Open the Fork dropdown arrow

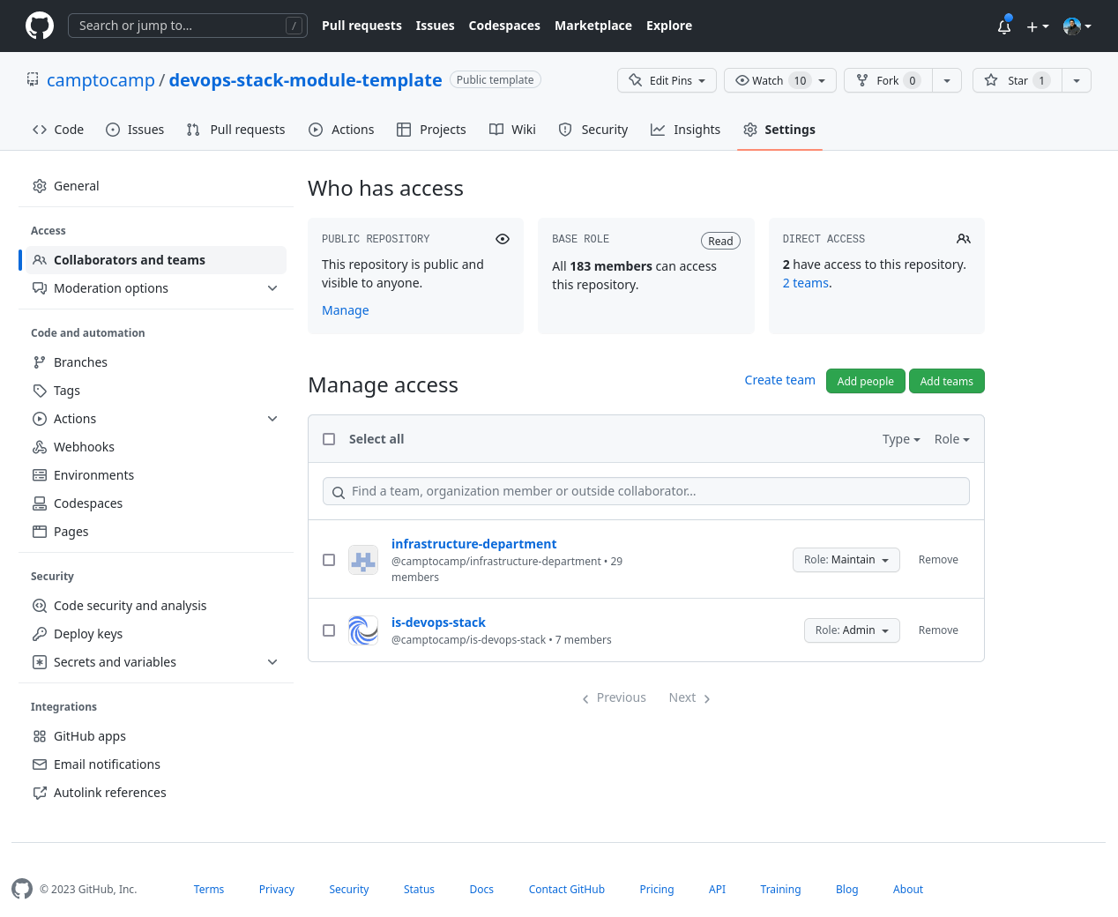[947, 80]
